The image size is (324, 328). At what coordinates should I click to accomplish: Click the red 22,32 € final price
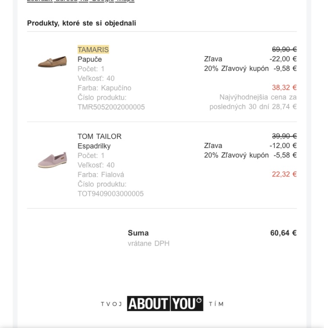click(284, 174)
